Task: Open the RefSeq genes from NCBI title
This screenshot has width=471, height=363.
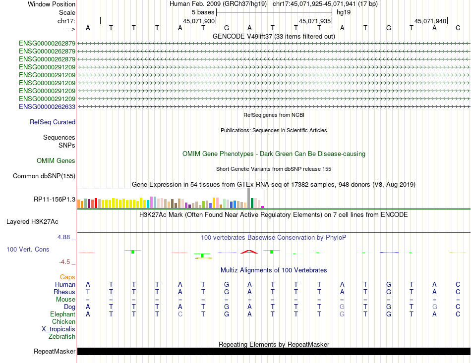Action: click(274, 115)
